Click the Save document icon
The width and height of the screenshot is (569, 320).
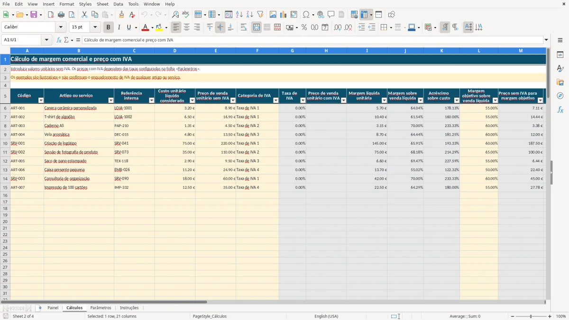pyautogui.click(x=34, y=15)
